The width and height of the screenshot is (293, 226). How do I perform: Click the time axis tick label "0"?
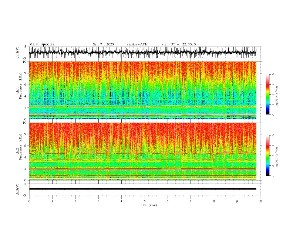click(x=29, y=201)
